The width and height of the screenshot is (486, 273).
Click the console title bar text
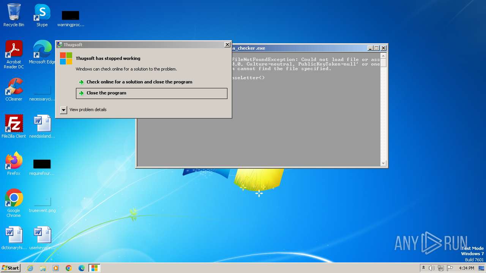tap(249, 48)
